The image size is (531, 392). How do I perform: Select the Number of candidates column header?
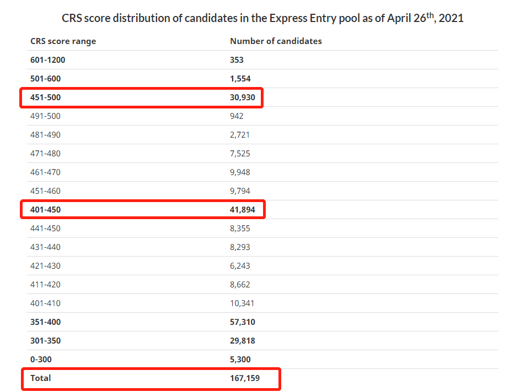[x=276, y=41]
